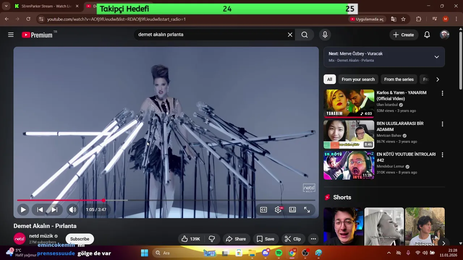Clear the search box with the X
Viewport: 463px width, 260px height.
290,35
